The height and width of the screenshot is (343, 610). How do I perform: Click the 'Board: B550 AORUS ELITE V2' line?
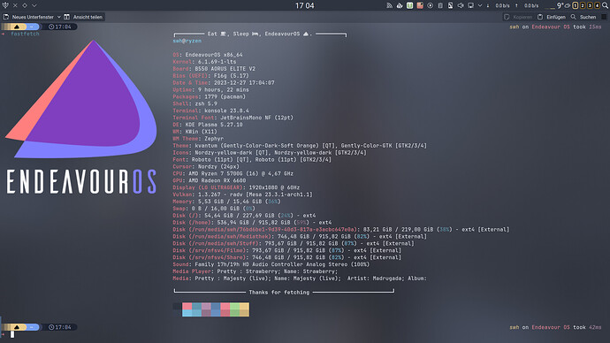point(214,69)
